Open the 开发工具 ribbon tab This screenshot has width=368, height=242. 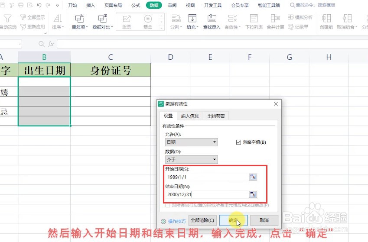[x=213, y=5]
